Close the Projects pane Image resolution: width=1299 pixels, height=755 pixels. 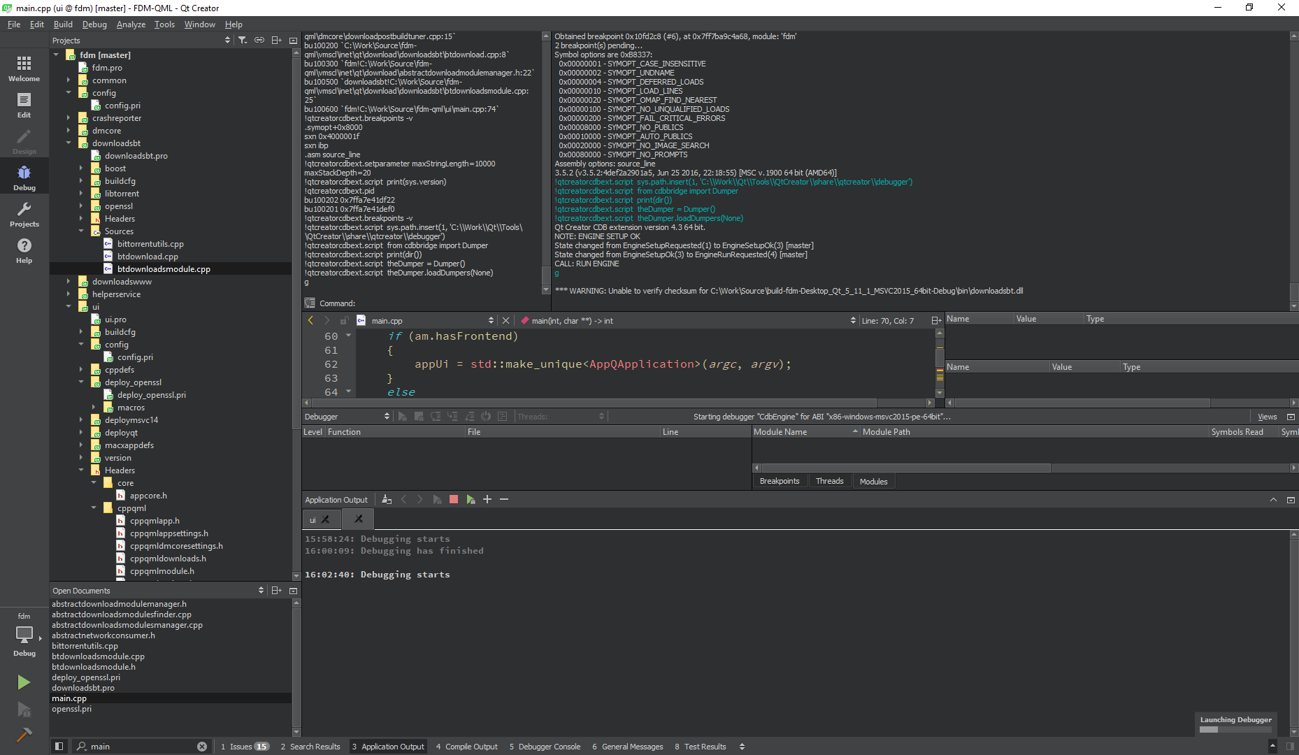(x=294, y=41)
